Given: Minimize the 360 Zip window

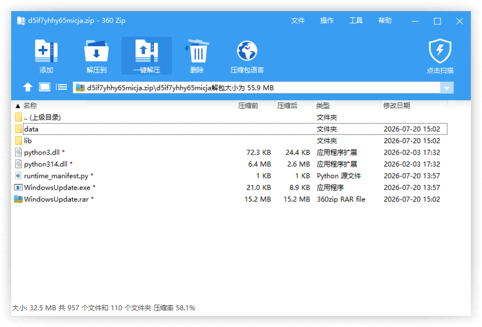Looking at the screenshot, I should pos(415,21).
